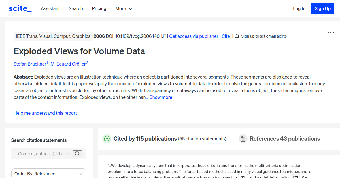Open the three-dot options menu
Image resolution: width=340 pixels, height=178 pixels.
click(x=331, y=33)
